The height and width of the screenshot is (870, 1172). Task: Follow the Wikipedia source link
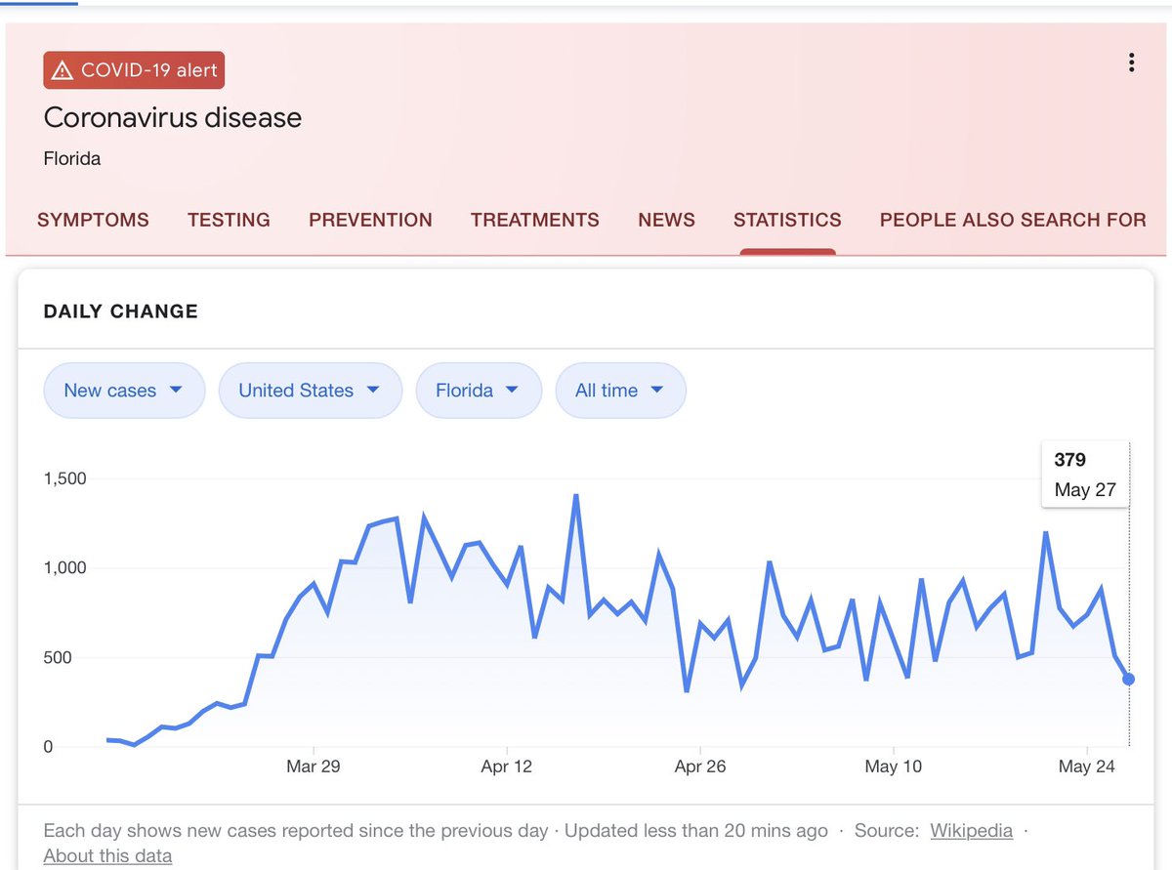[971, 831]
